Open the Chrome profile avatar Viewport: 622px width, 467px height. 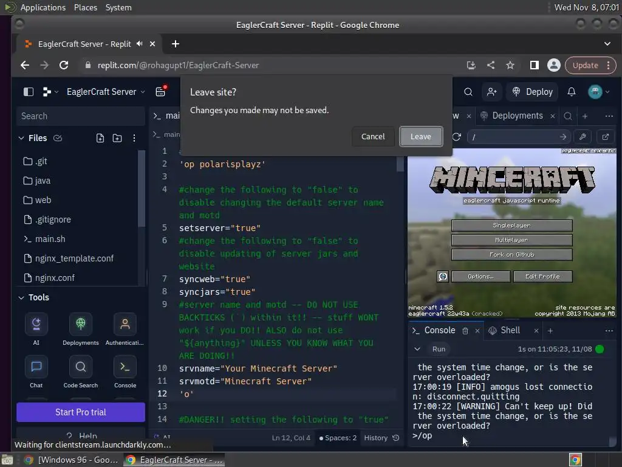pos(554,65)
